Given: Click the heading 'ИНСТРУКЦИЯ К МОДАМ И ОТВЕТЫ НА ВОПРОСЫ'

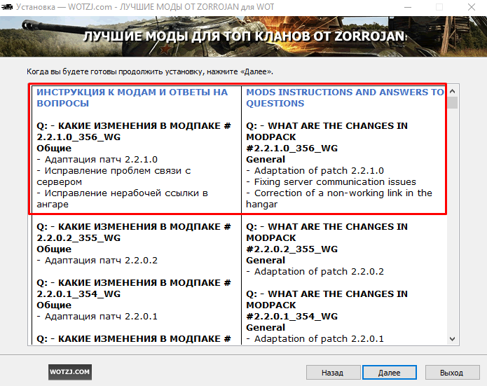Looking at the screenshot, I should [132, 97].
